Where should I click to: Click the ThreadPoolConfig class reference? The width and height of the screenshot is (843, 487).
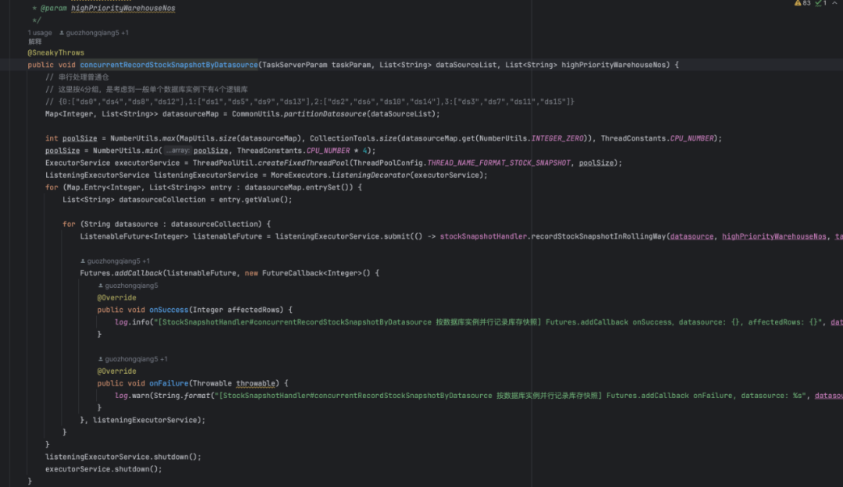[x=388, y=163]
